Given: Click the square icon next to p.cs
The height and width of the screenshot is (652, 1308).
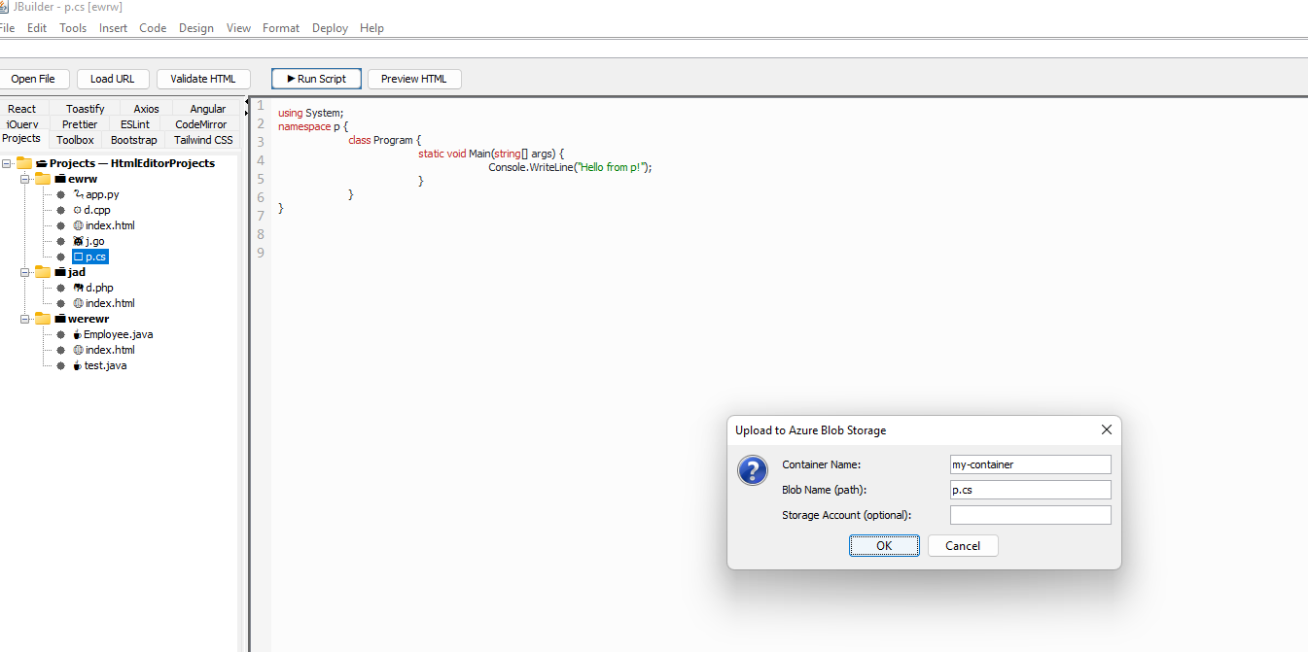Looking at the screenshot, I should click(79, 257).
